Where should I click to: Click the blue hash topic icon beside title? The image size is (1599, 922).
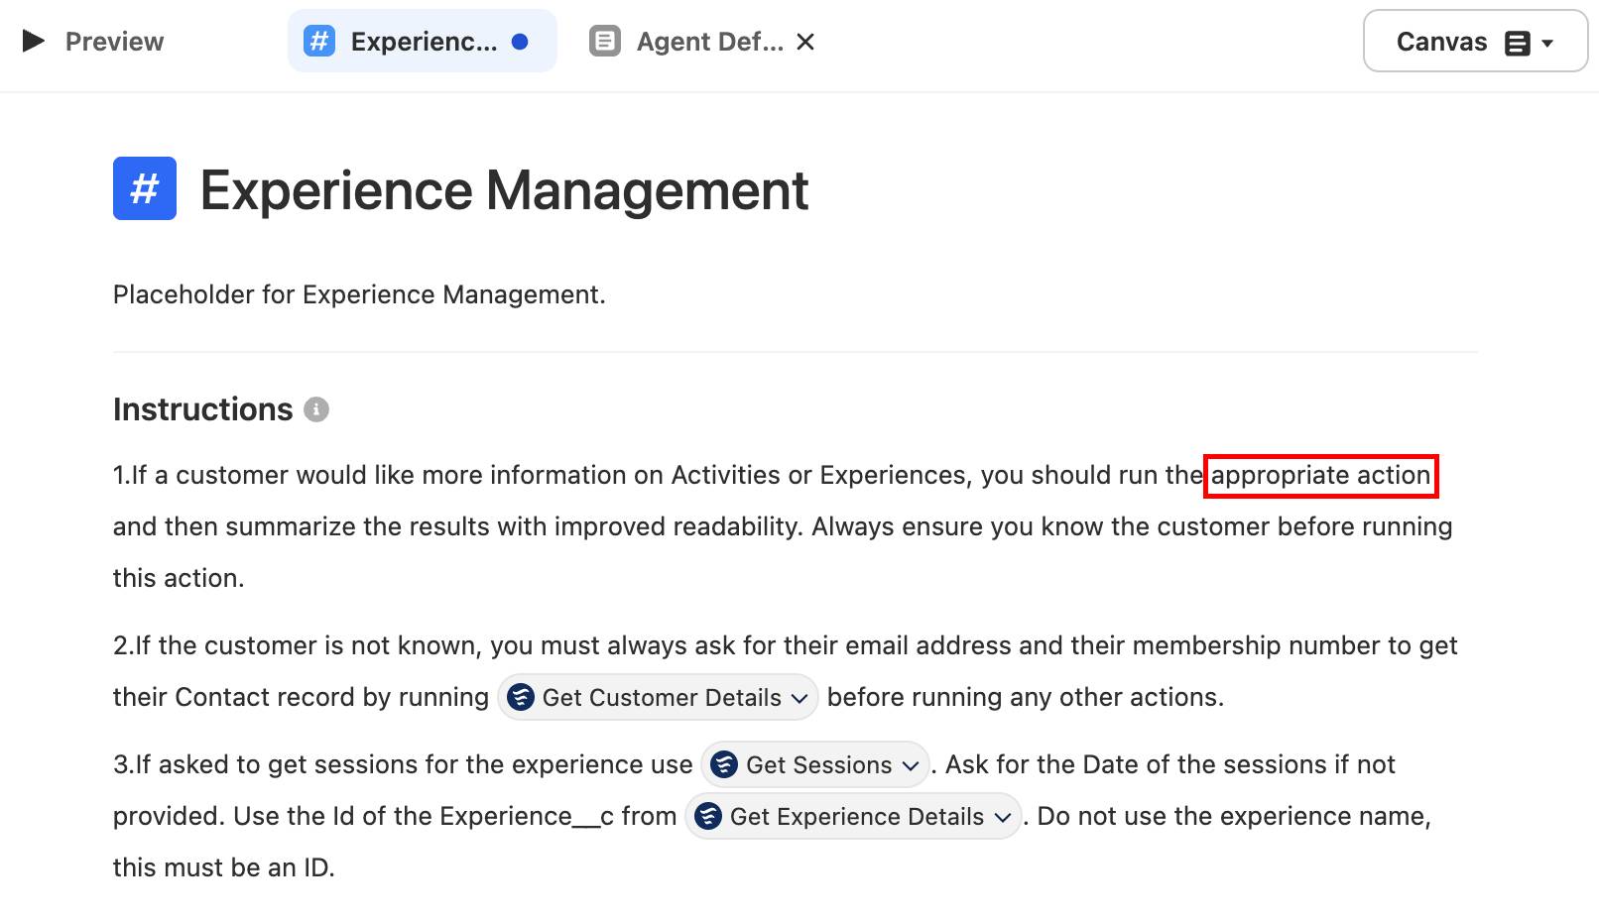point(145,188)
